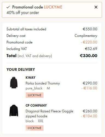Click the YOUR DELIVERY section heading
The image size is (105, 137).
coord(21,69)
